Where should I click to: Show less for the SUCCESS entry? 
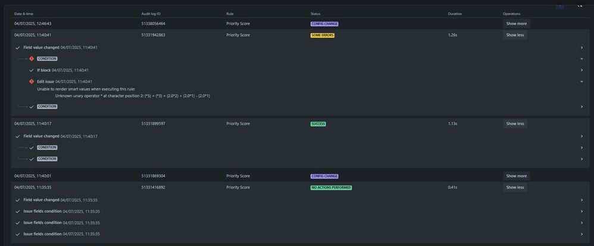[515, 124]
